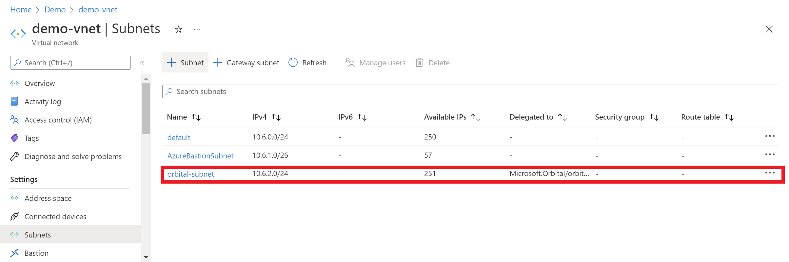Open Bastion in the sidebar

36,253
